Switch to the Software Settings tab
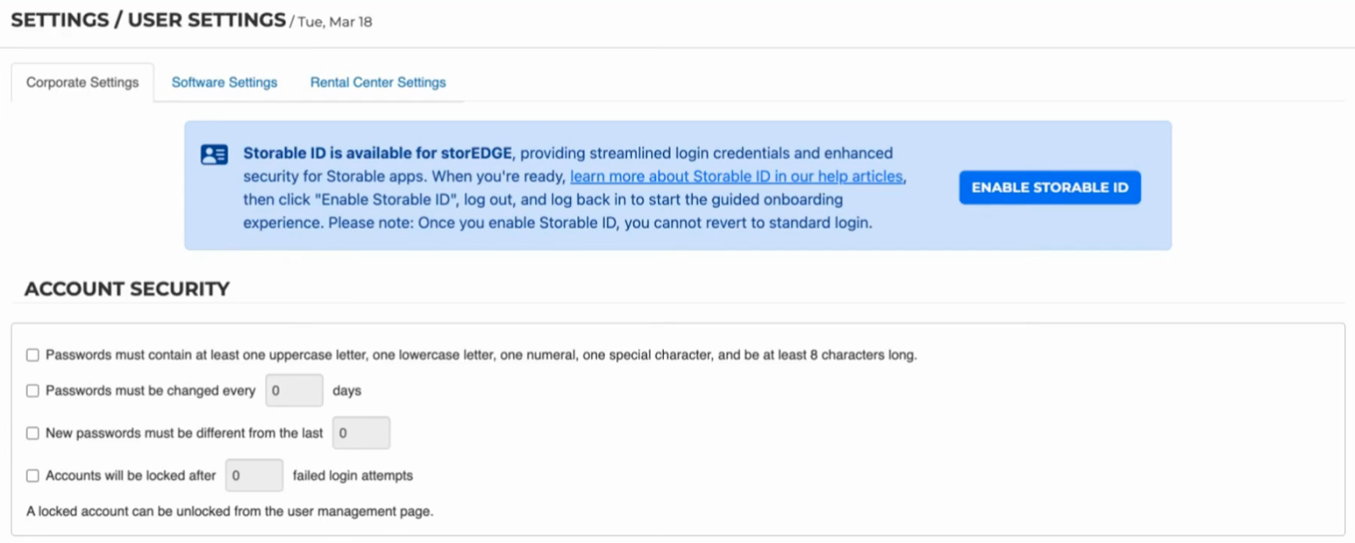Viewport: 1355px width, 543px height. coord(224,82)
